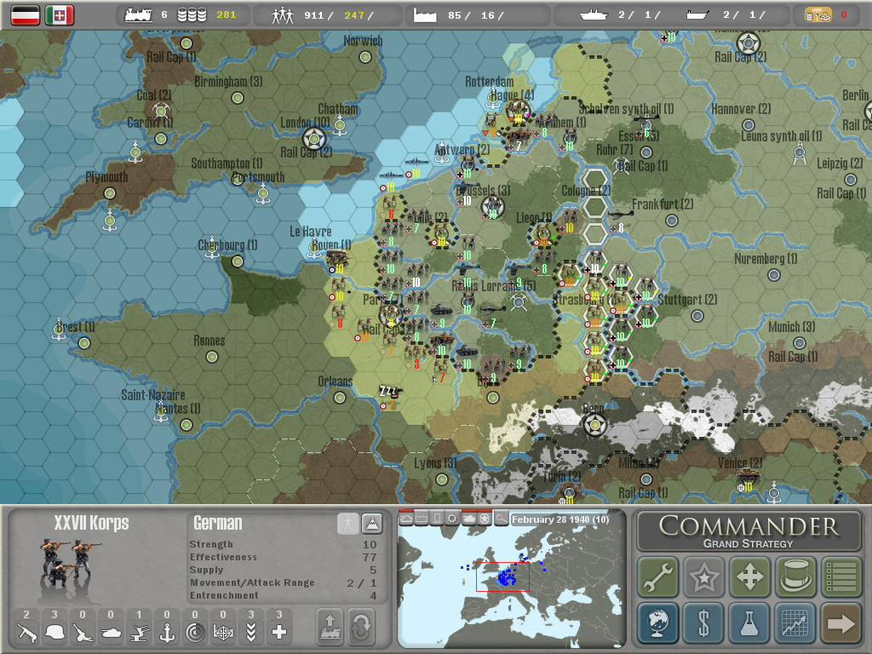Image resolution: width=872 pixels, height=654 pixels.
Task: Click the landing craft amphibious icon
Action: 697,15
